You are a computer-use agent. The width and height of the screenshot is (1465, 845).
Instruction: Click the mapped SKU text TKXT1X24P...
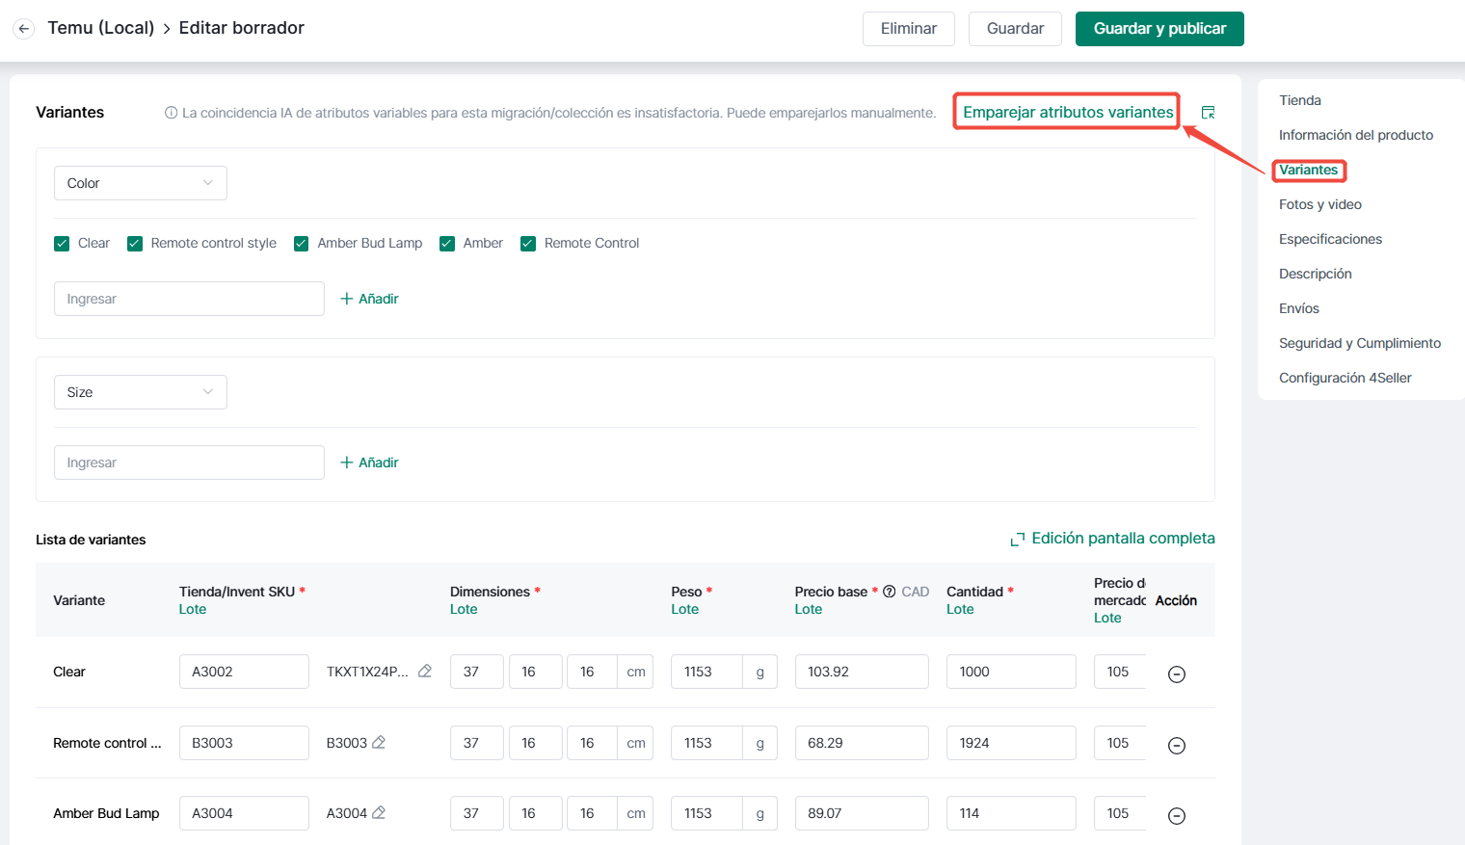[x=367, y=672]
